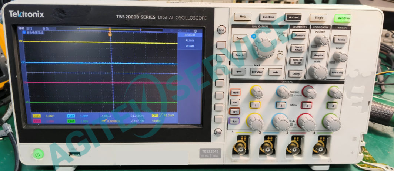Click the help question mark icon on screen
The image size is (394, 171).
[196, 31]
